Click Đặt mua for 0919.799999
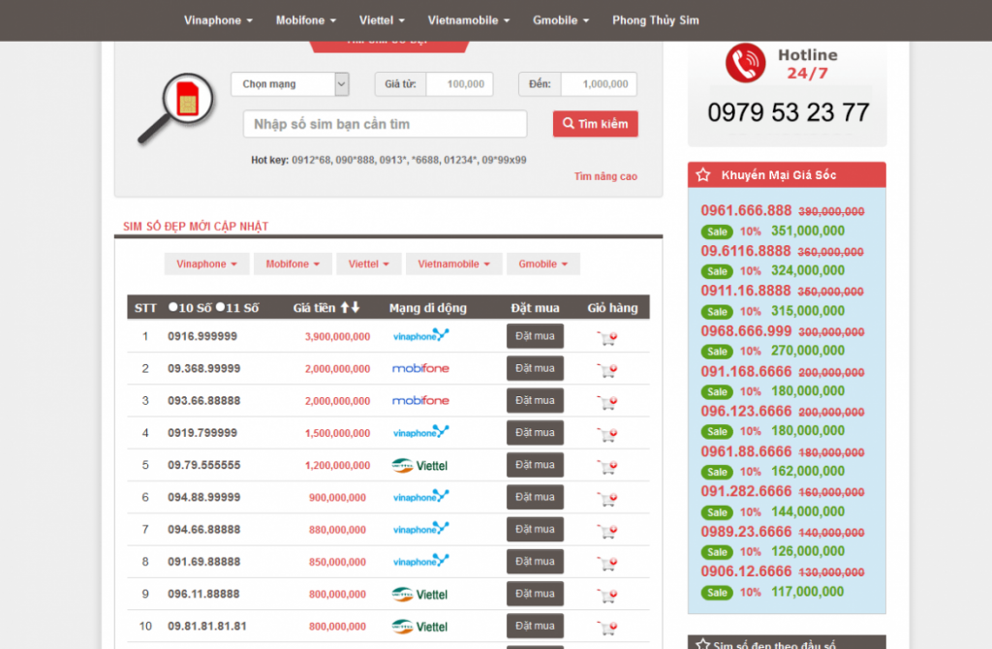 pos(535,433)
